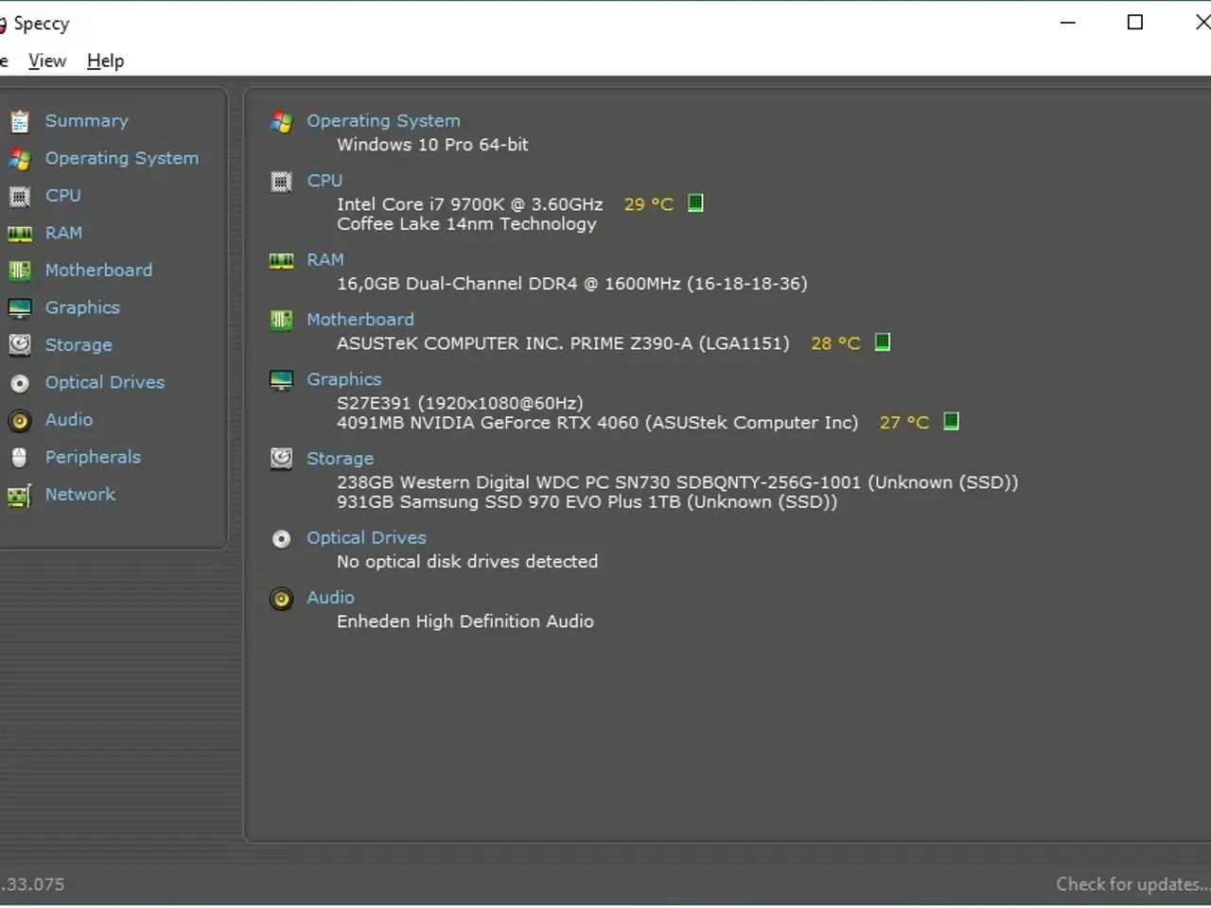Go to the Operating System section in sidebar
The height and width of the screenshot is (908, 1211).
pyautogui.click(x=122, y=159)
